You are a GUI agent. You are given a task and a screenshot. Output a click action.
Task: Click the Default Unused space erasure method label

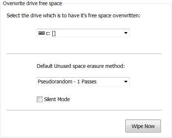(81, 66)
